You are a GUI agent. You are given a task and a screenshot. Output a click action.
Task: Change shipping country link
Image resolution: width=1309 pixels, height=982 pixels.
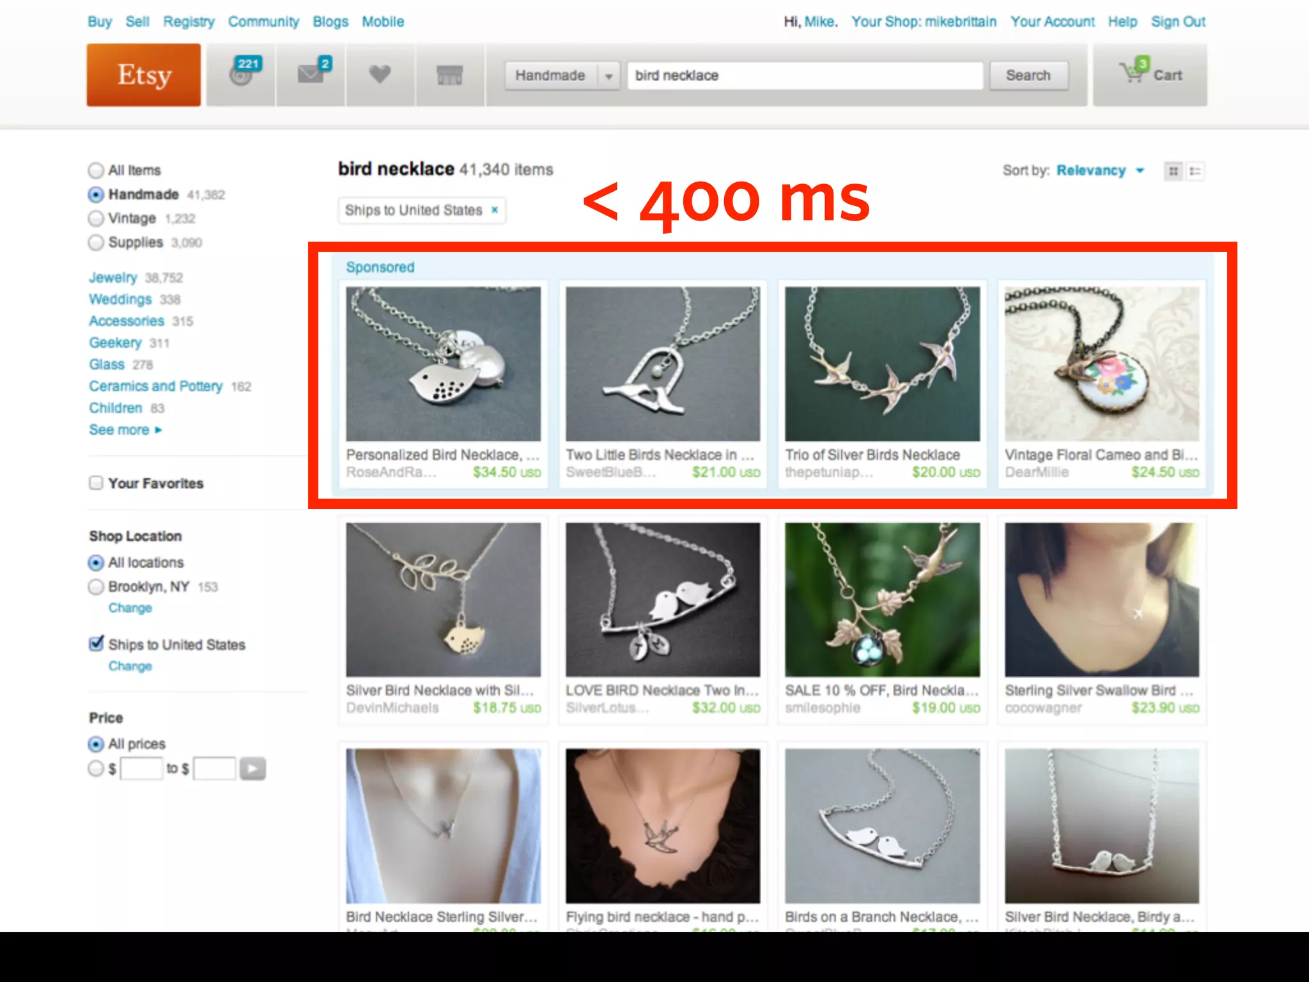pos(130,666)
